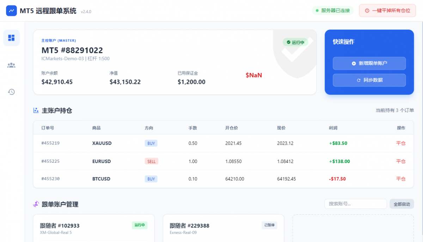Click the 商品 column header
Image resolution: width=423 pixels, height=242 pixels.
(x=97, y=128)
